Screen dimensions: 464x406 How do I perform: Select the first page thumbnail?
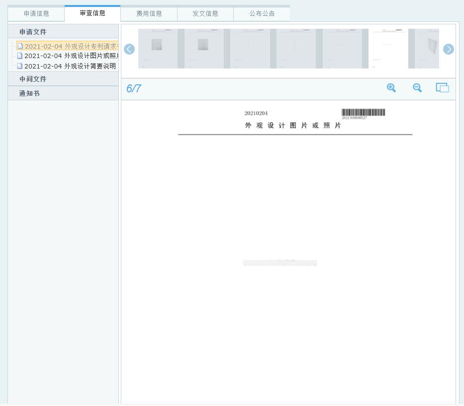click(158, 49)
